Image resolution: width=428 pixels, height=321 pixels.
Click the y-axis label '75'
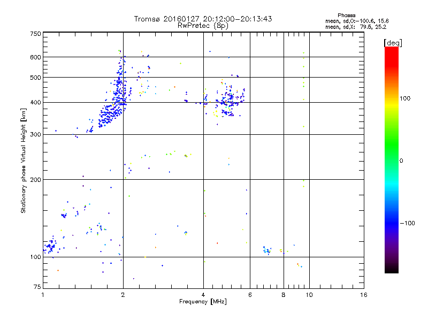pyautogui.click(x=37, y=287)
